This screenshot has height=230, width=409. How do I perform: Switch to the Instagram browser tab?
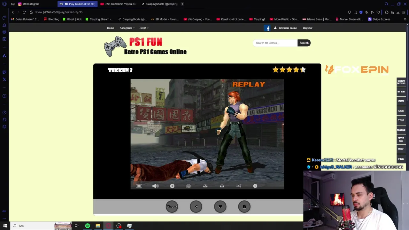[35, 4]
